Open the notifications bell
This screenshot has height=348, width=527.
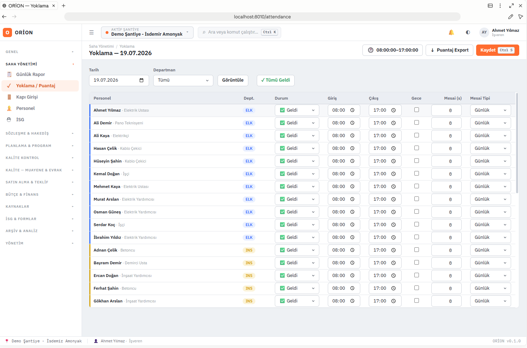(x=451, y=33)
